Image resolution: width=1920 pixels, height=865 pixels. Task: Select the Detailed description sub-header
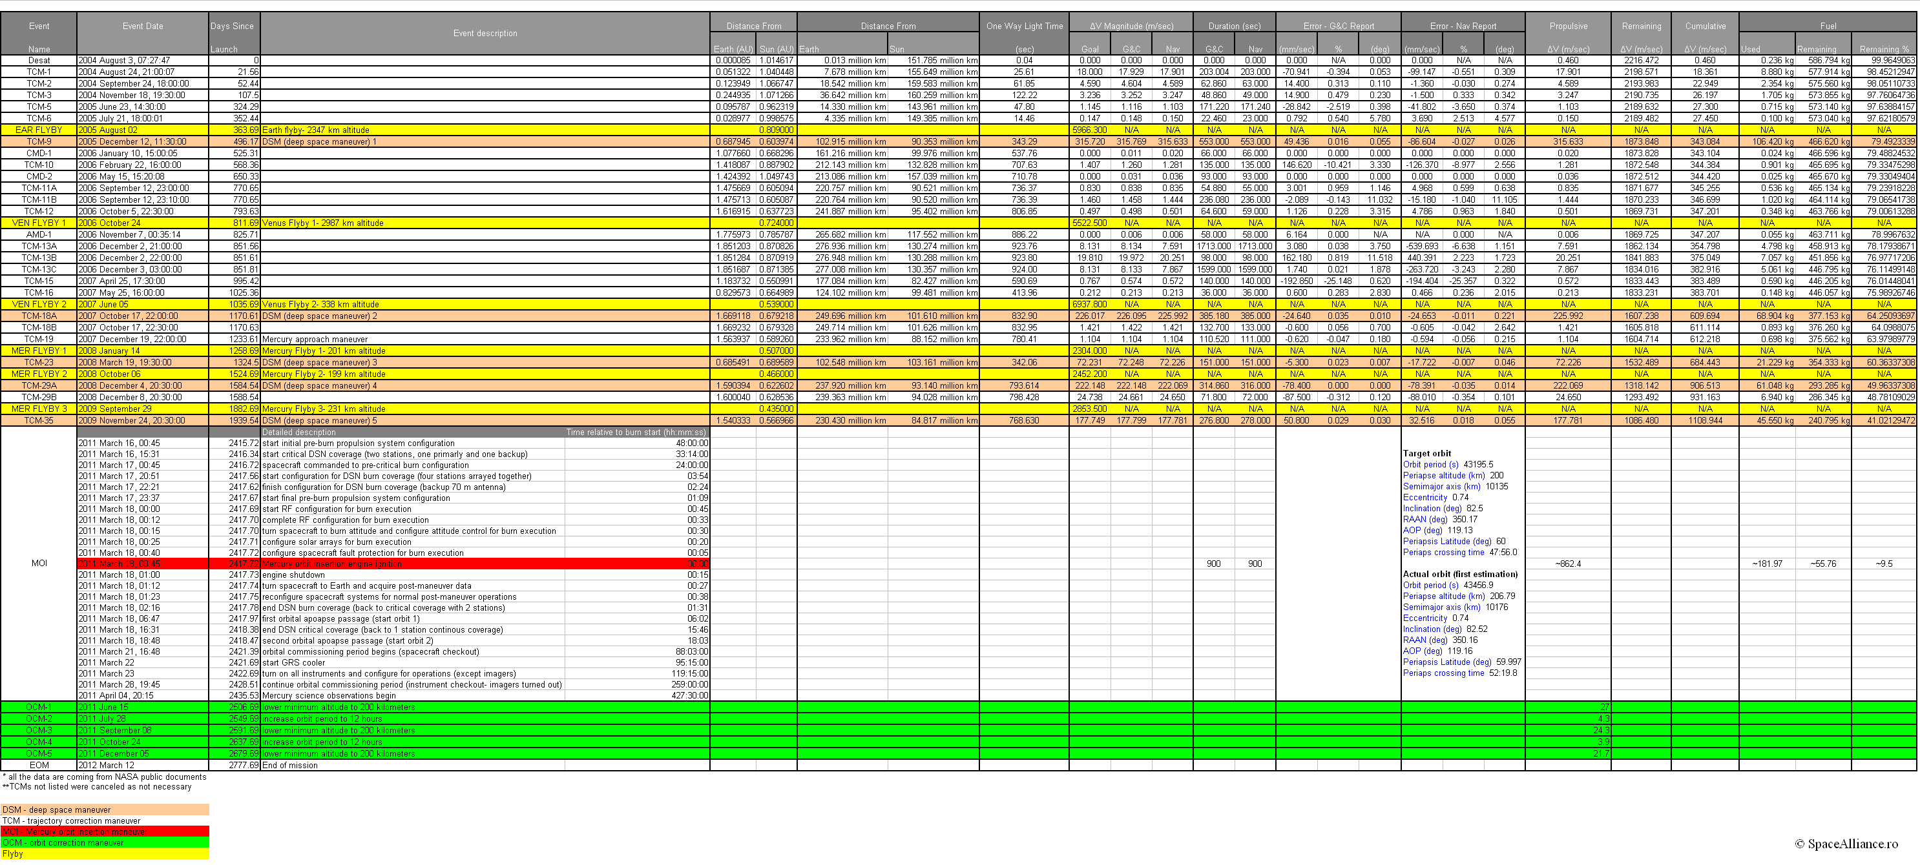click(299, 432)
